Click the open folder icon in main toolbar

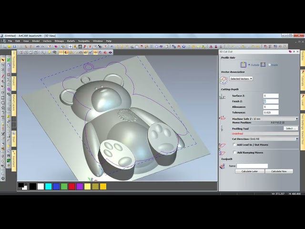[x=10, y=47]
